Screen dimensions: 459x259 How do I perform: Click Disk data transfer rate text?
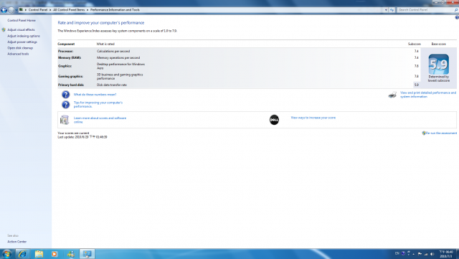pos(112,85)
